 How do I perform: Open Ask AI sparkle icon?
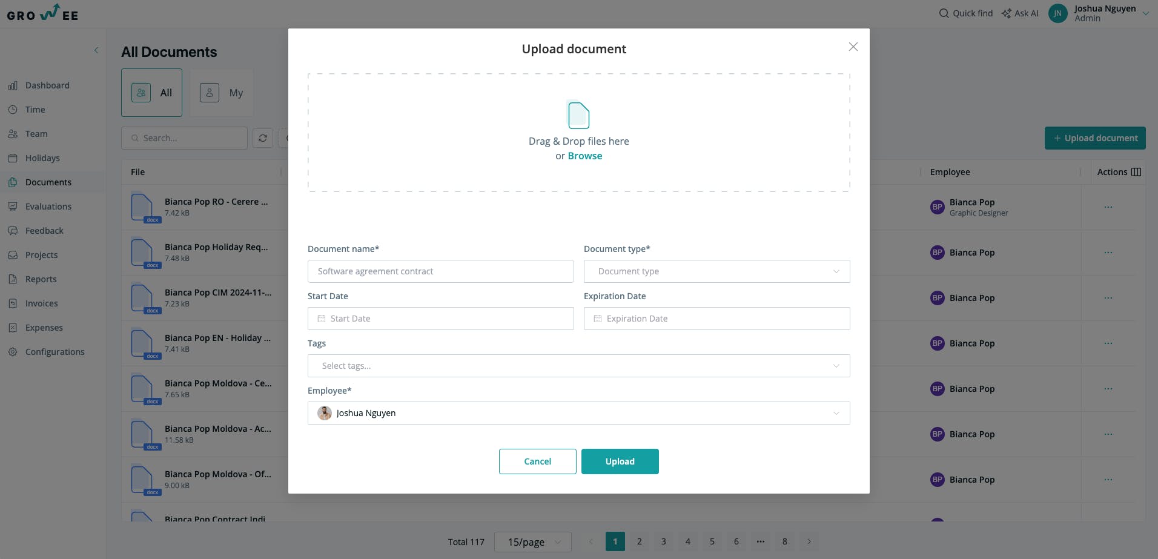coord(1006,13)
